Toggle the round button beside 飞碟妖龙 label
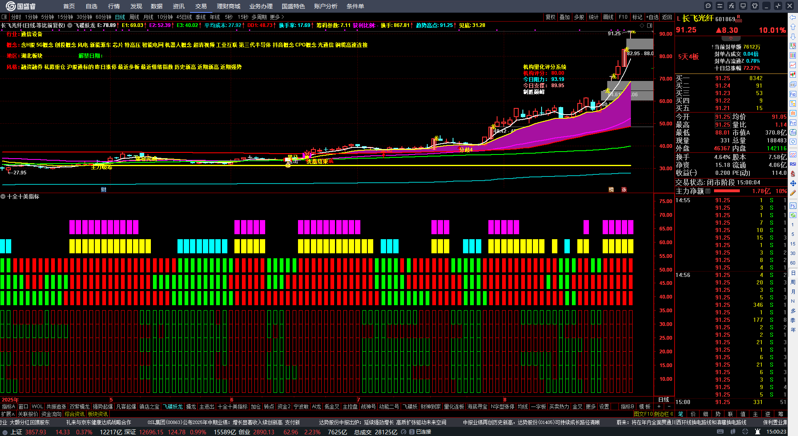The image size is (798, 436). pyautogui.click(x=70, y=25)
